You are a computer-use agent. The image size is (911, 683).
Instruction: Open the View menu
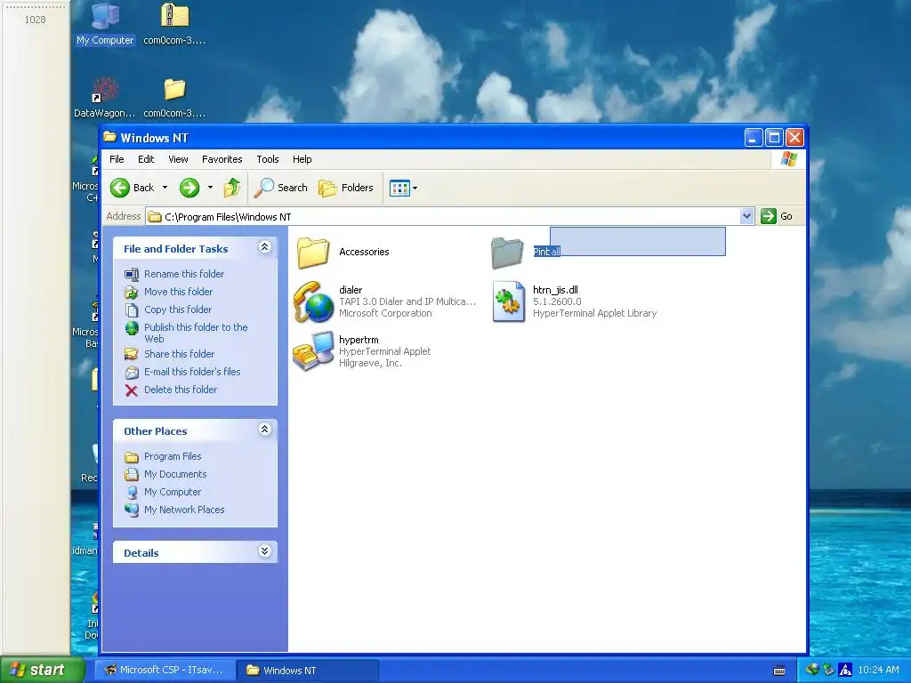(x=178, y=159)
